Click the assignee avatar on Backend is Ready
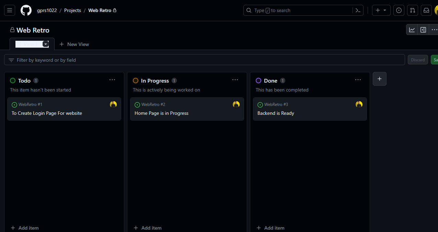The height and width of the screenshot is (232, 438). (x=359, y=104)
